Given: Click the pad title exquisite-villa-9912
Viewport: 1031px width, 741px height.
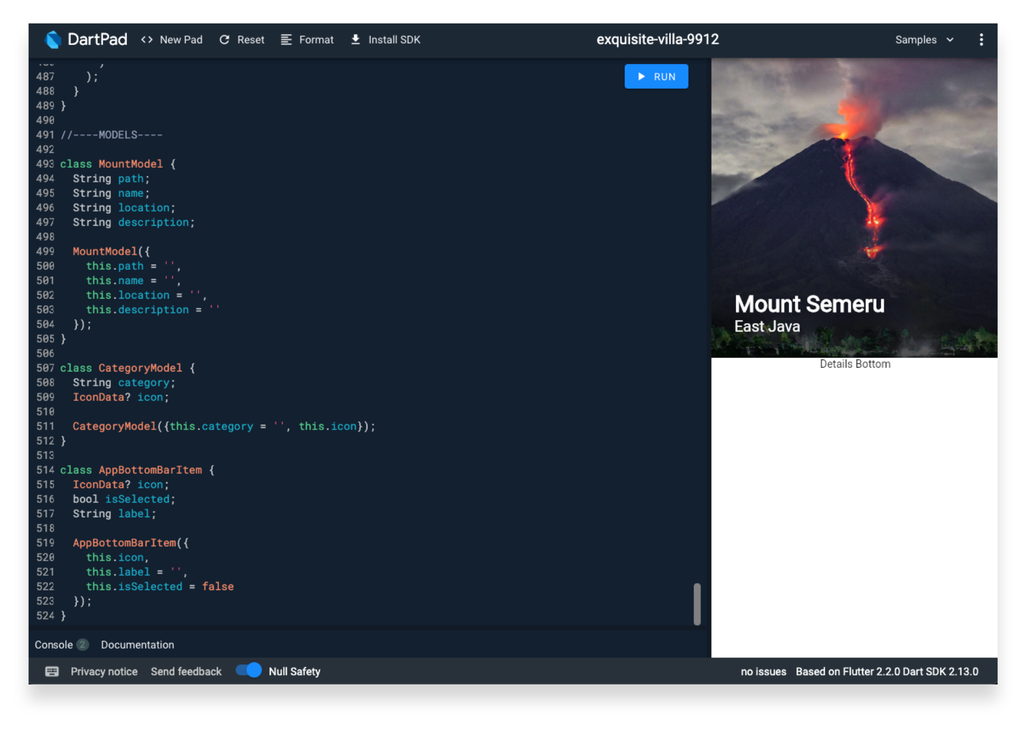Looking at the screenshot, I should pyautogui.click(x=657, y=39).
